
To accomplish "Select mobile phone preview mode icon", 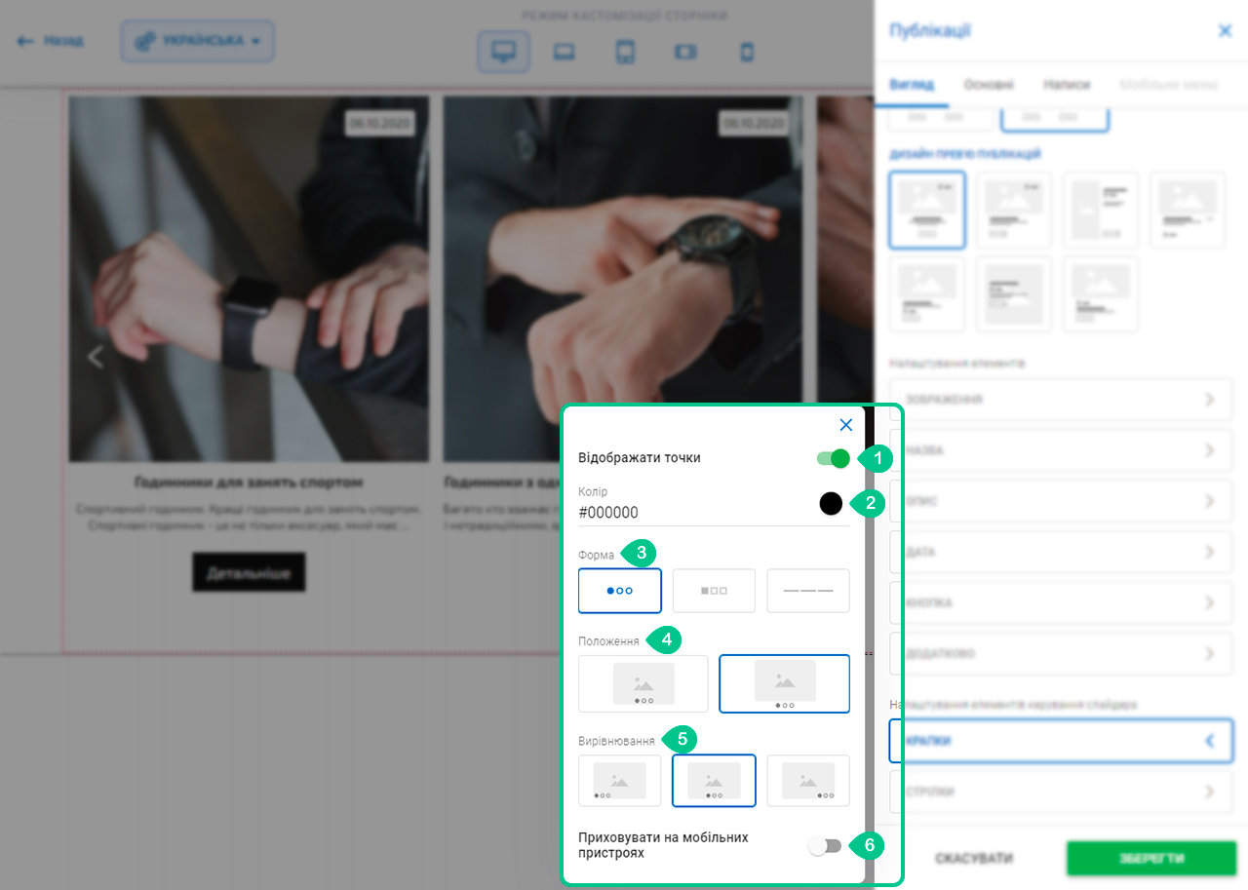I will coord(747,52).
